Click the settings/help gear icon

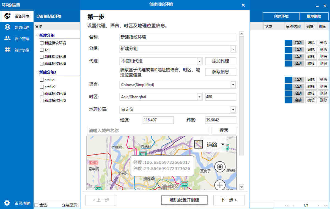point(7,203)
